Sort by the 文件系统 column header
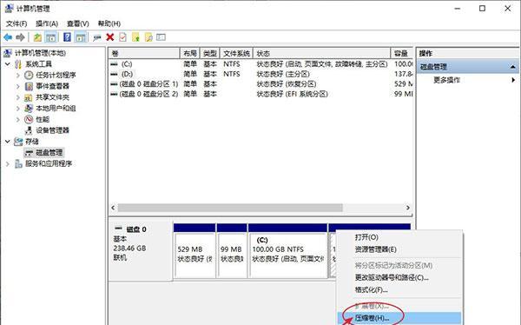 (236, 53)
